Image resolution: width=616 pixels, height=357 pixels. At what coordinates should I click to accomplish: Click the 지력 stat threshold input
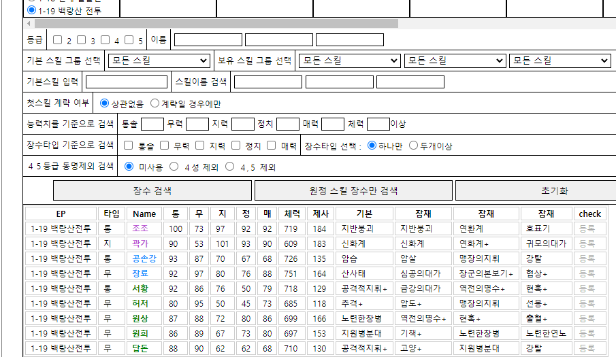click(x=243, y=124)
